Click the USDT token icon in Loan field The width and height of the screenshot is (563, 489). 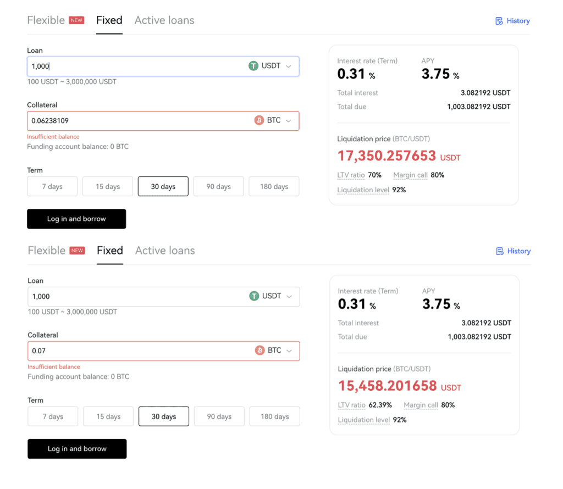[x=253, y=65]
